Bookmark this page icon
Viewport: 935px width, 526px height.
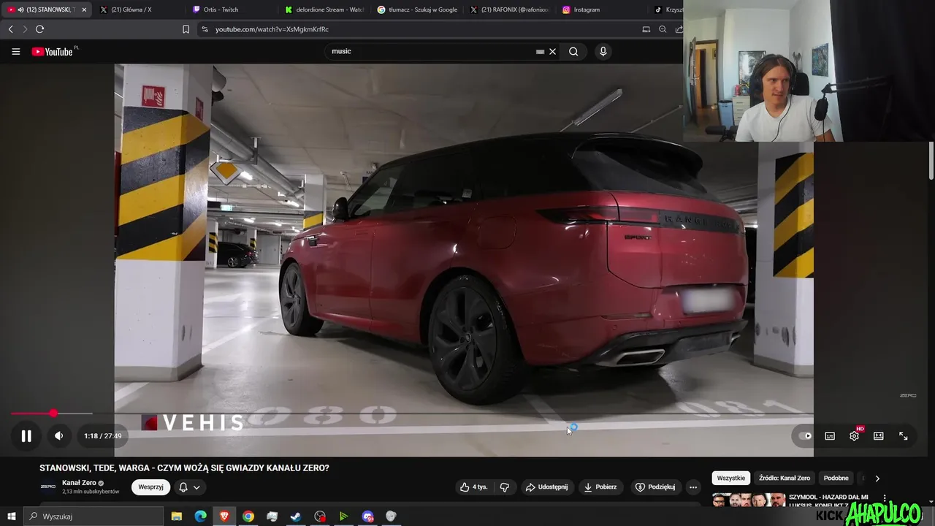pyautogui.click(x=186, y=29)
